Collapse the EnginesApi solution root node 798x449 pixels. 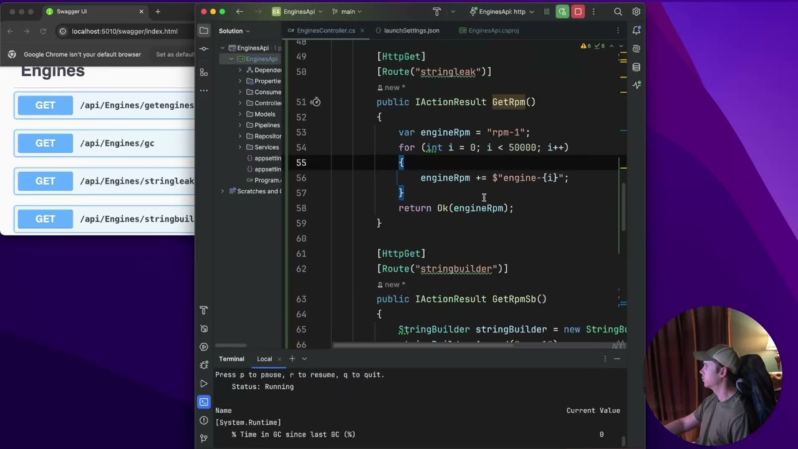pyautogui.click(x=223, y=48)
